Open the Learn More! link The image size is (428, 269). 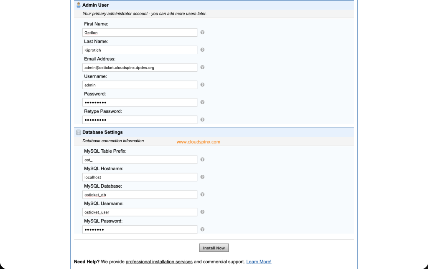259,261
